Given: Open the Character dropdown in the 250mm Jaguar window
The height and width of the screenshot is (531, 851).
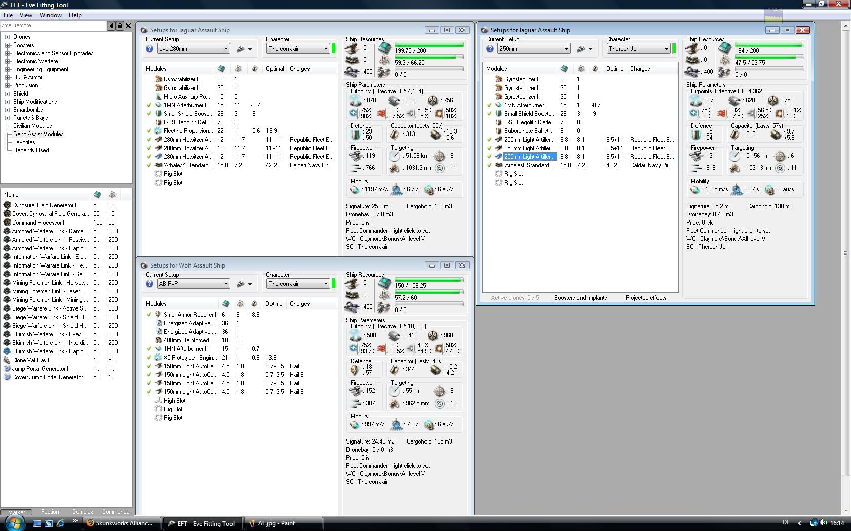Looking at the screenshot, I should pyautogui.click(x=639, y=49).
